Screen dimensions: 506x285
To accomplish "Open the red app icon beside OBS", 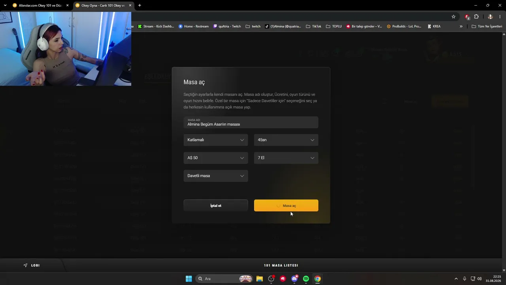I will [x=283, y=279].
